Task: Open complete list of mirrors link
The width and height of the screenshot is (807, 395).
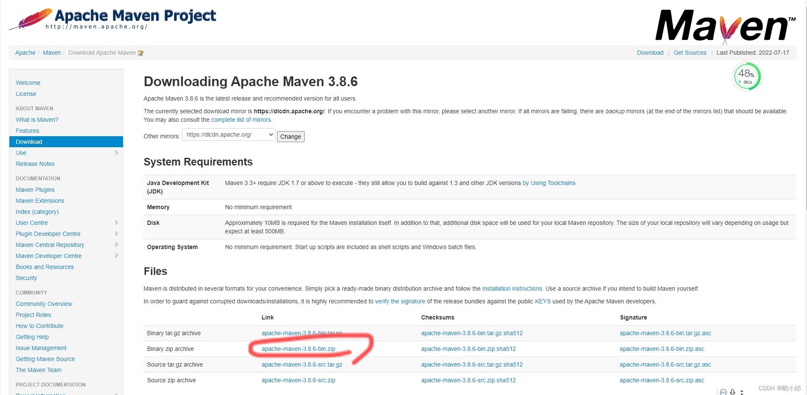Action: coord(241,120)
